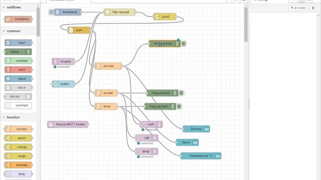Select the Температура °C text node
This screenshot has width=321, height=180.
201,155
